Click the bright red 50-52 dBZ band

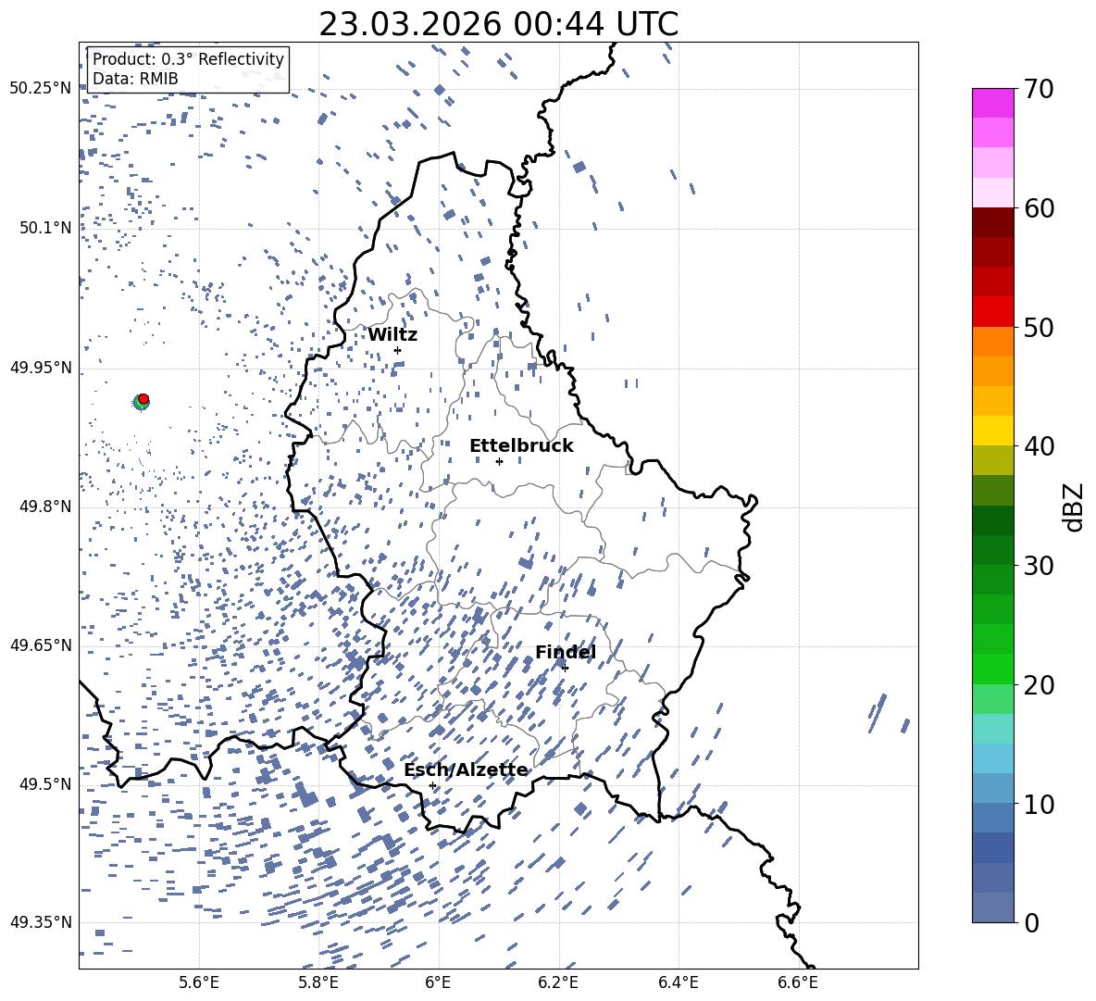(x=993, y=312)
